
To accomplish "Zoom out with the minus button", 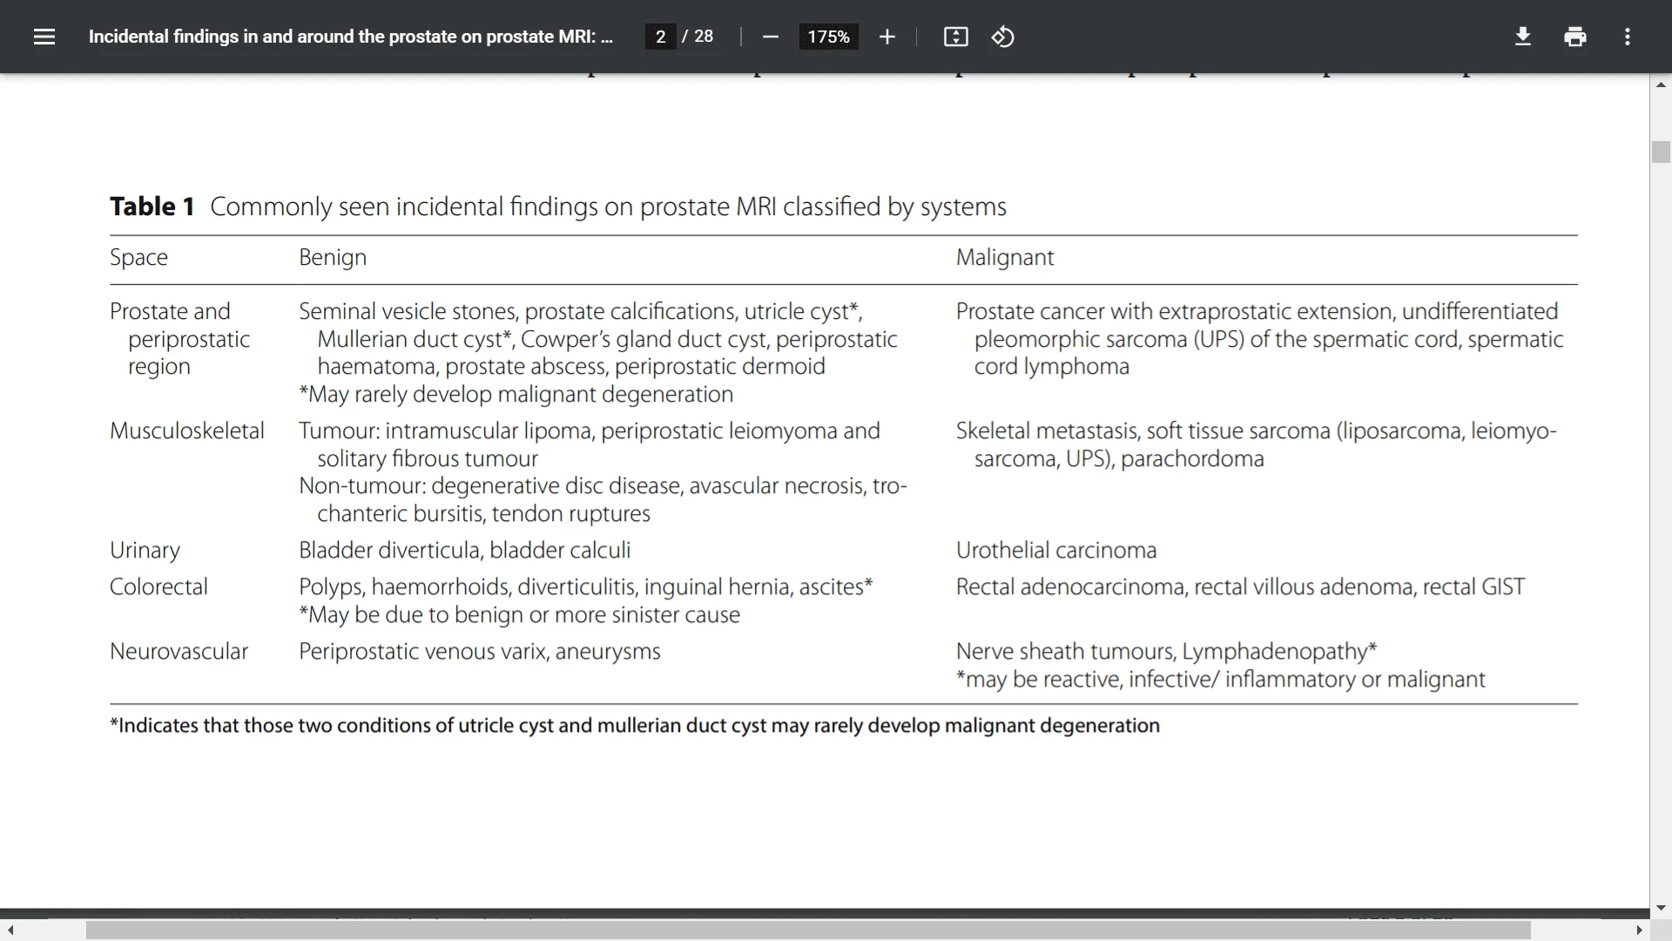I will (770, 37).
